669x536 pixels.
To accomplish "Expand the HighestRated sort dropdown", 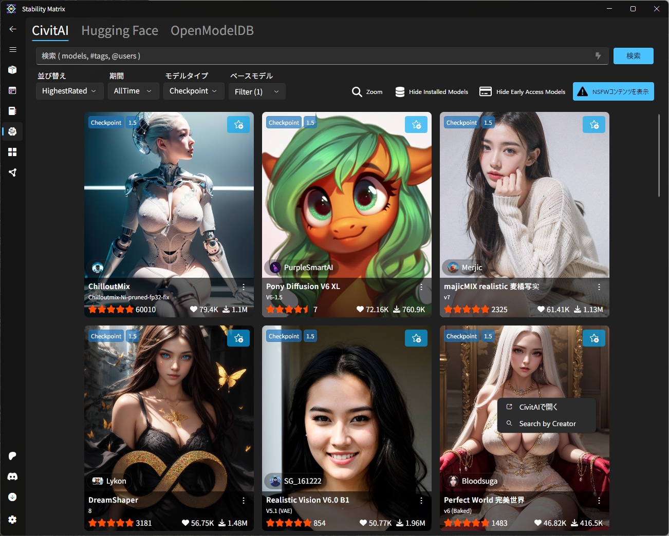I will [69, 91].
